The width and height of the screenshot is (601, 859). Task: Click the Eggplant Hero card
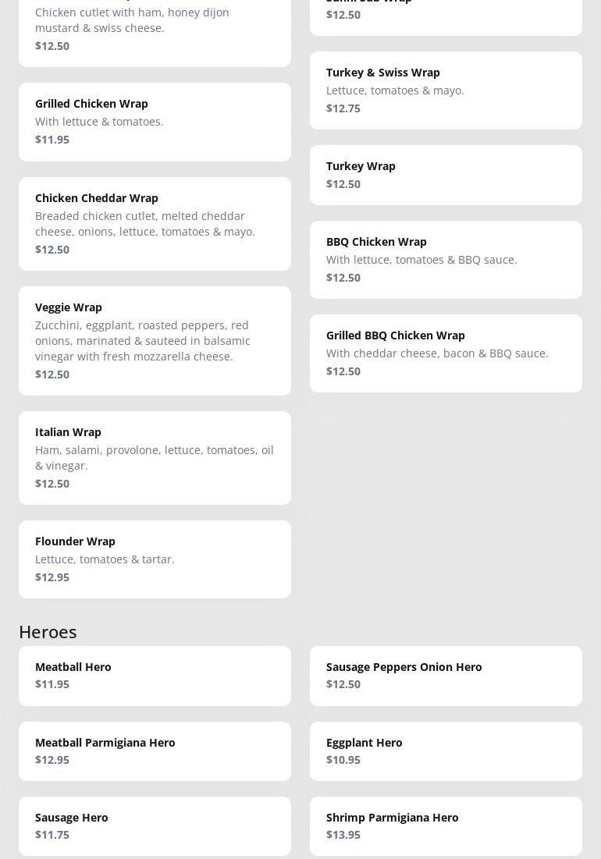pos(446,751)
